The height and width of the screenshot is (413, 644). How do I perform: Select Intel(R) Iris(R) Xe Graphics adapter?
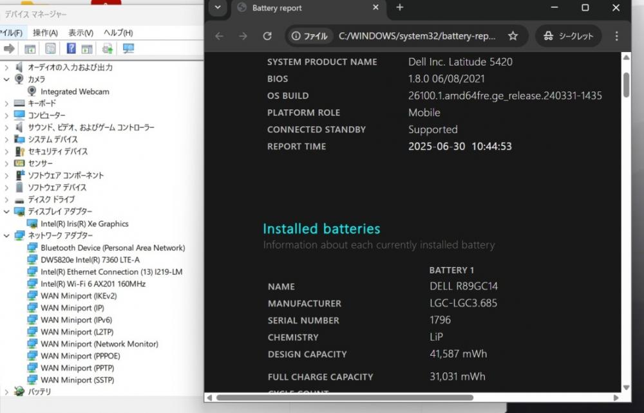84,223
